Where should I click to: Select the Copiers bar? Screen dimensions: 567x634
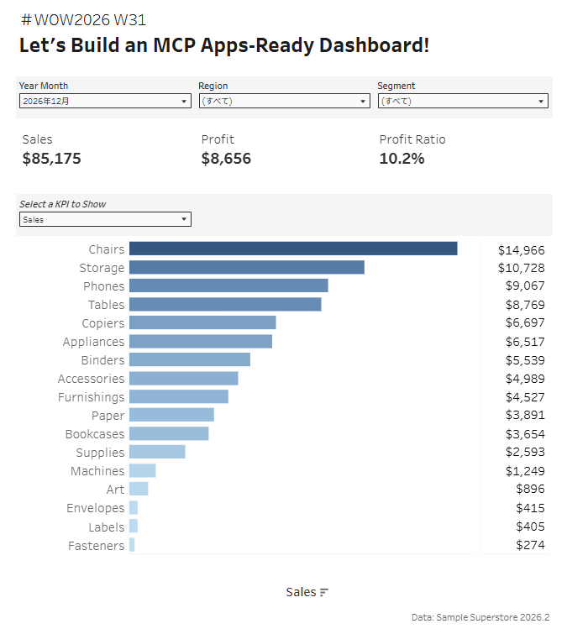click(202, 322)
